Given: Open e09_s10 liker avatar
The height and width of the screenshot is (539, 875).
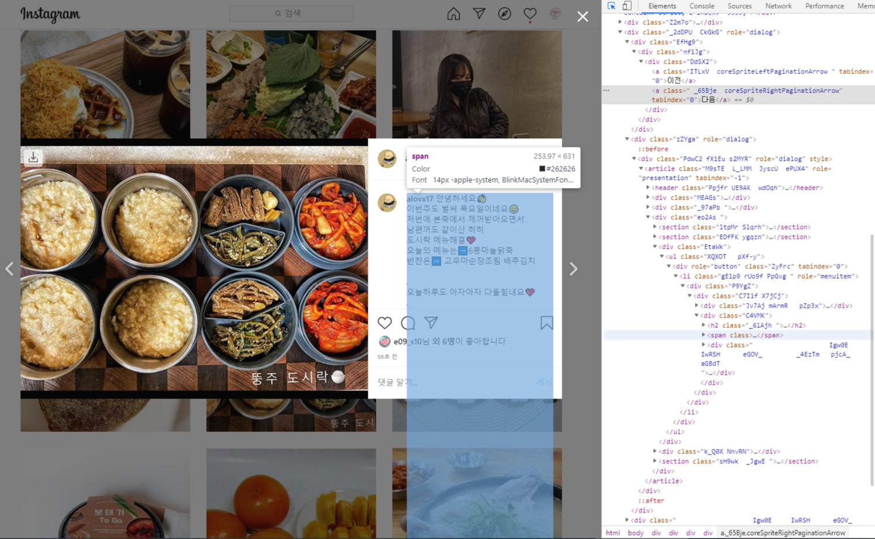Looking at the screenshot, I should pyautogui.click(x=384, y=341).
